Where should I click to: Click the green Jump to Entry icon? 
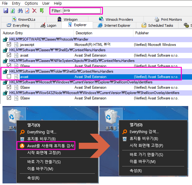[x=42, y=11]
